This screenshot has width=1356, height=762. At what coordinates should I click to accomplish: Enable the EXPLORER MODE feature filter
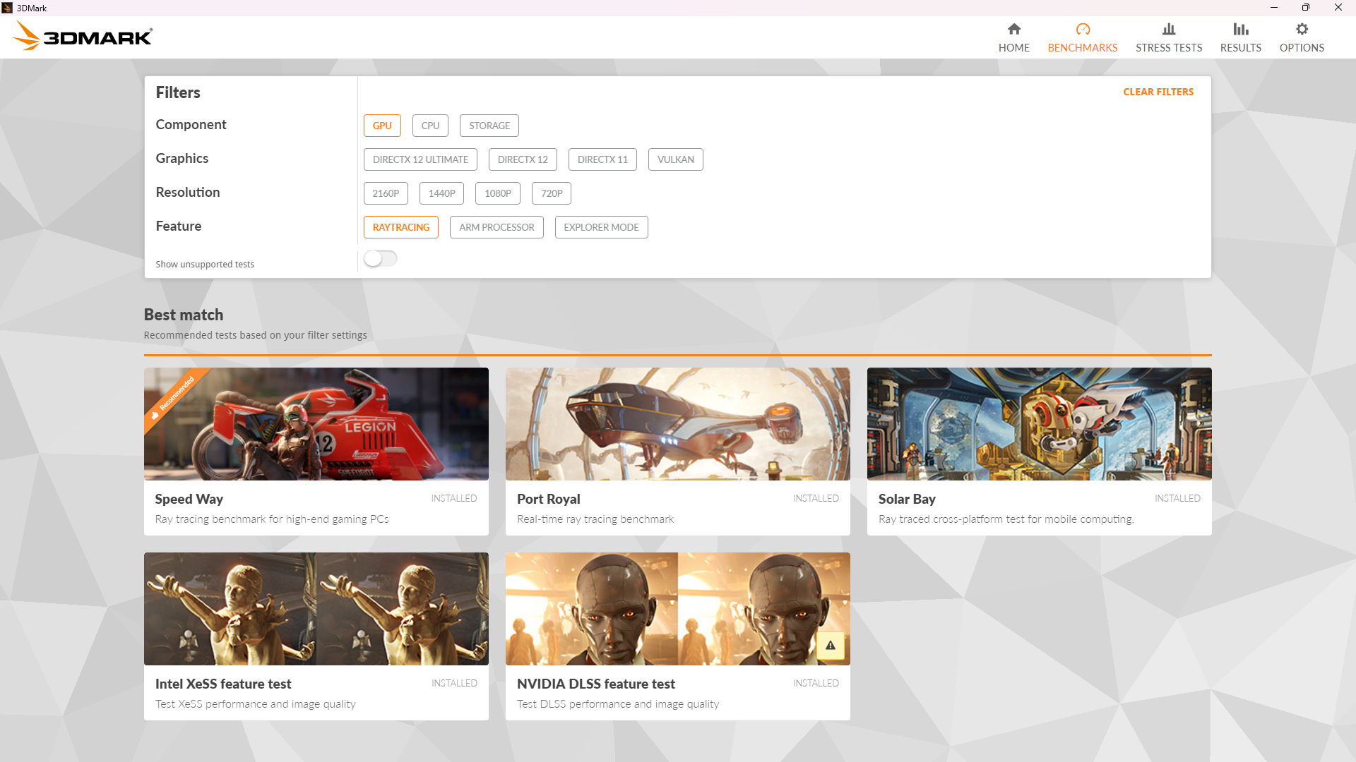[x=601, y=227]
